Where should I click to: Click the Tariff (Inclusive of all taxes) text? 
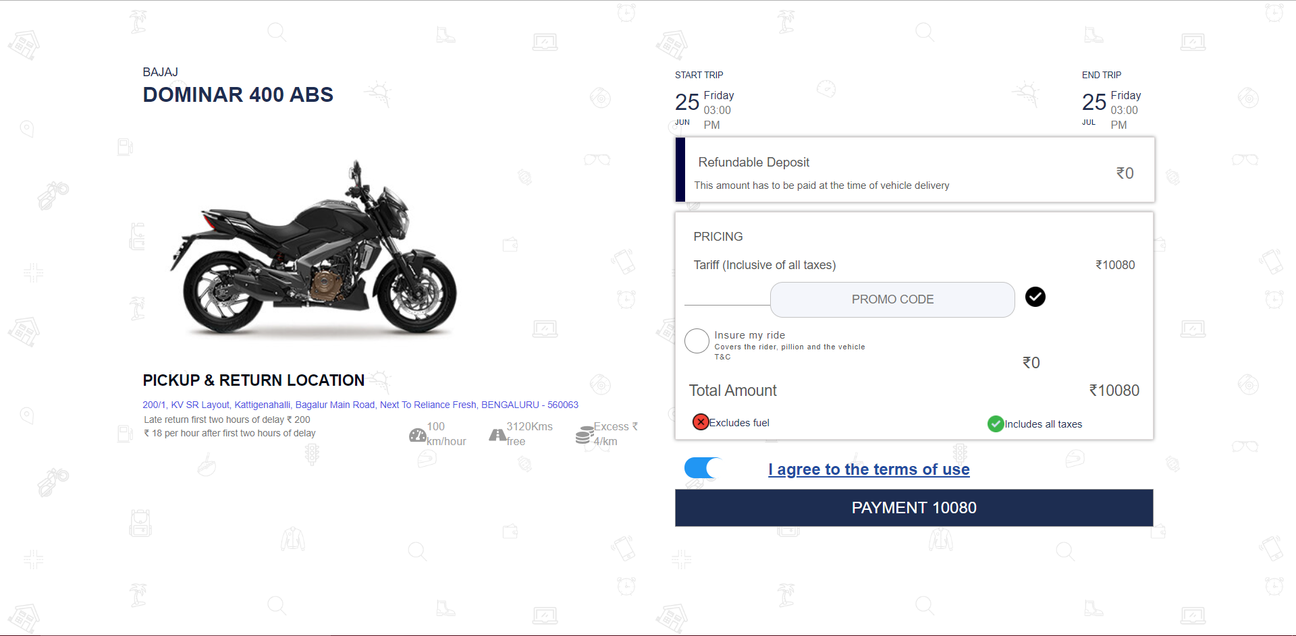pos(765,265)
